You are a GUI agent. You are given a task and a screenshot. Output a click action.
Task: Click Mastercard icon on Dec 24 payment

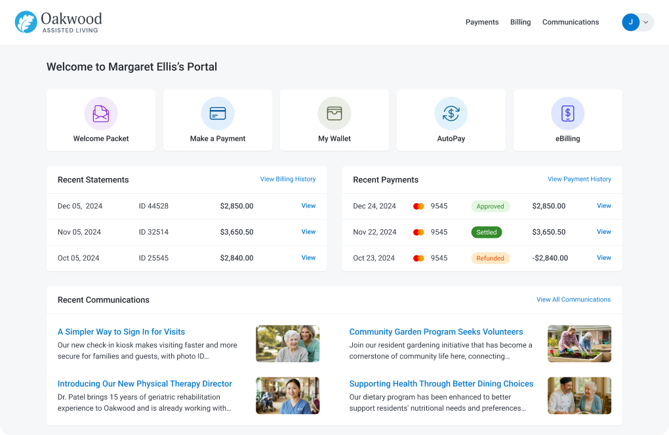pos(418,206)
